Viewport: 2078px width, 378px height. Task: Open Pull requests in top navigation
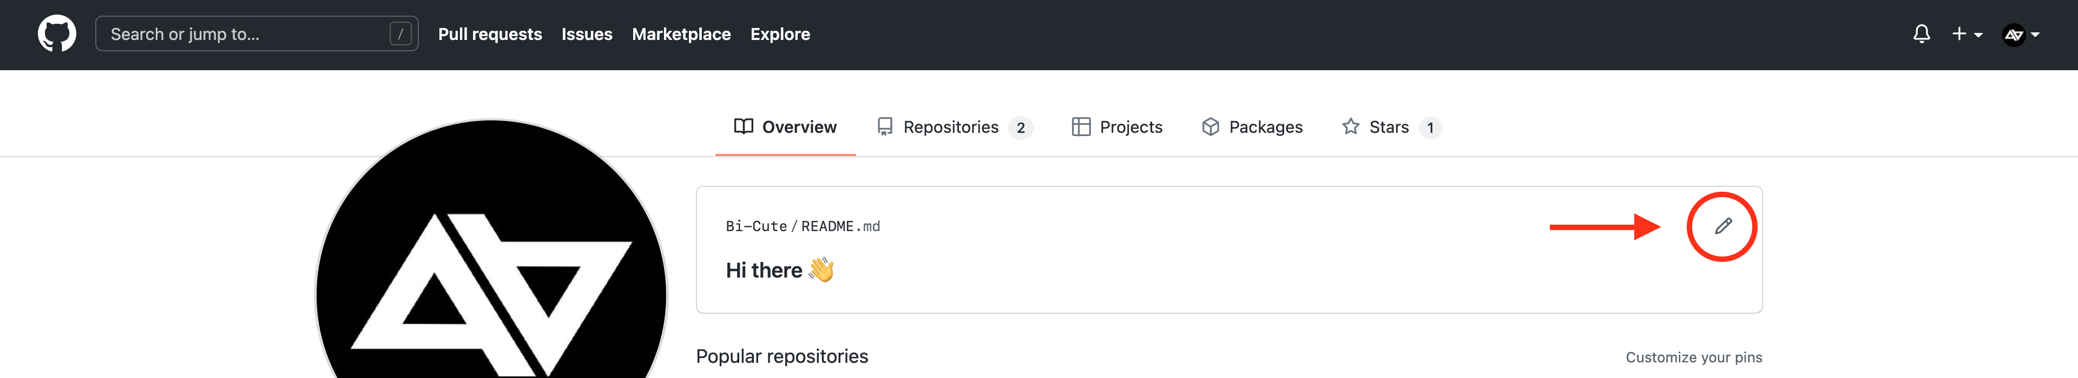(x=490, y=34)
